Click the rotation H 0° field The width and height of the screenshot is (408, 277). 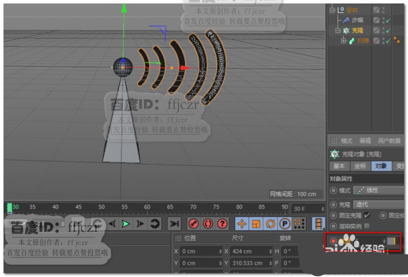[x=290, y=251]
